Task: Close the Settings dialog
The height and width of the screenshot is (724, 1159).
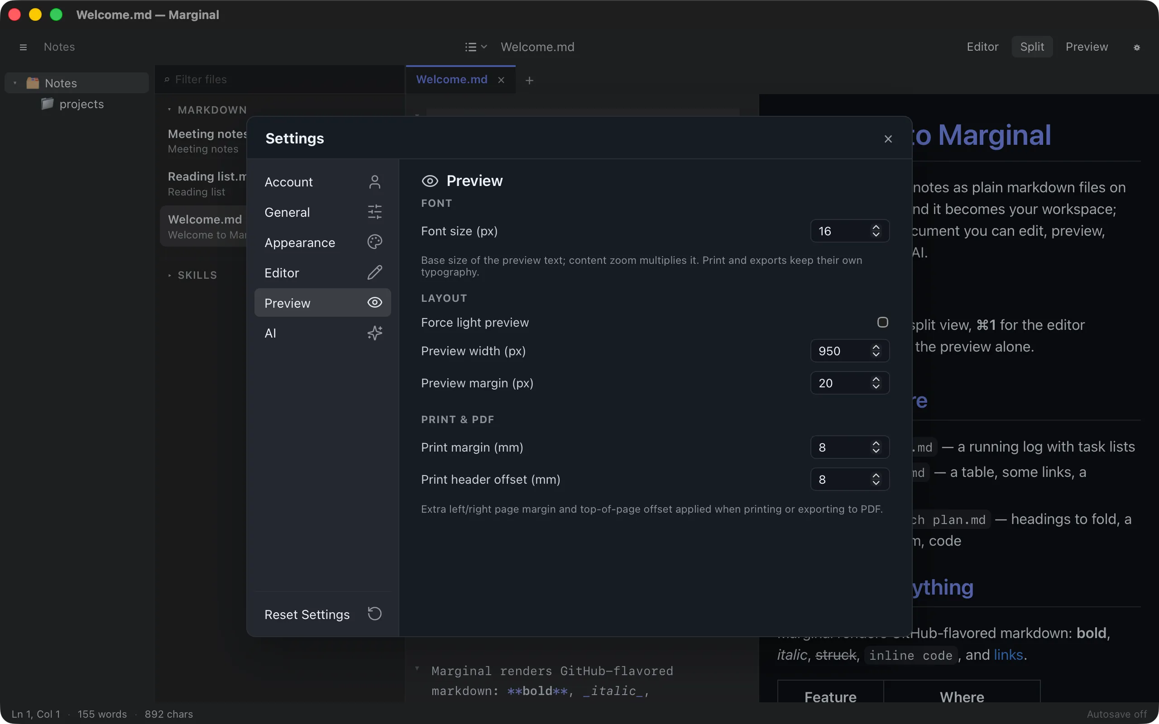Action: 888,139
